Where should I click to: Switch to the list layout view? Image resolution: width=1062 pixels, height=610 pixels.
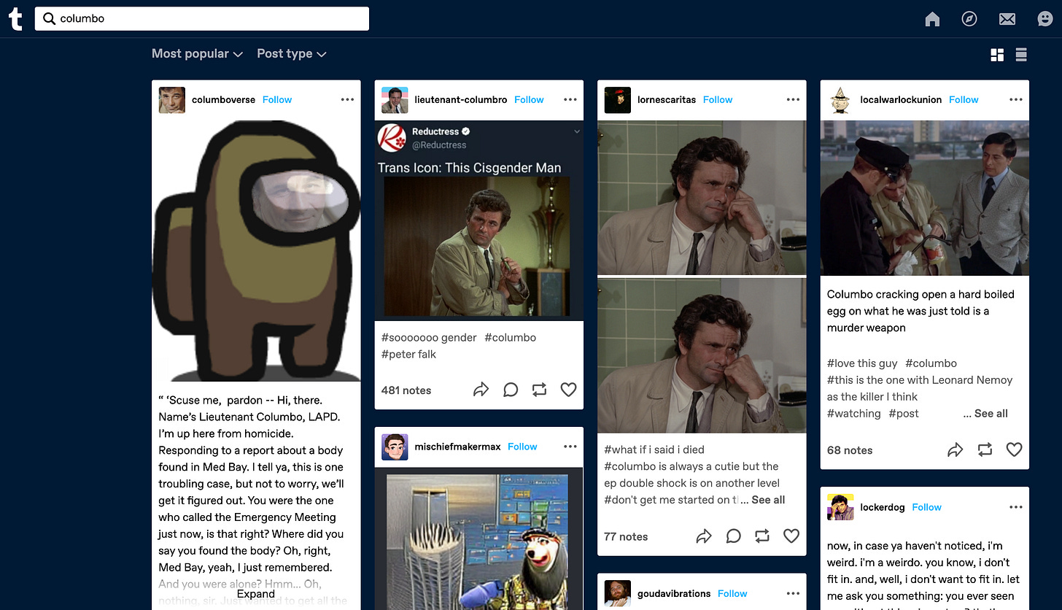1021,55
